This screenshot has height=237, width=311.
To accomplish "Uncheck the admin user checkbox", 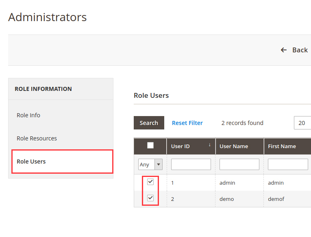I will tap(150, 181).
